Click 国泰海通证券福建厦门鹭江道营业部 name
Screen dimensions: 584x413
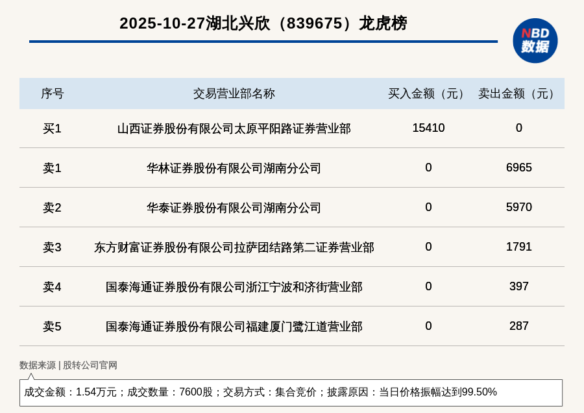coord(234,327)
